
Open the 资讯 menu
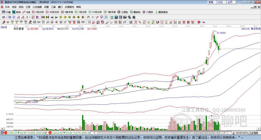click(x=21, y=7)
